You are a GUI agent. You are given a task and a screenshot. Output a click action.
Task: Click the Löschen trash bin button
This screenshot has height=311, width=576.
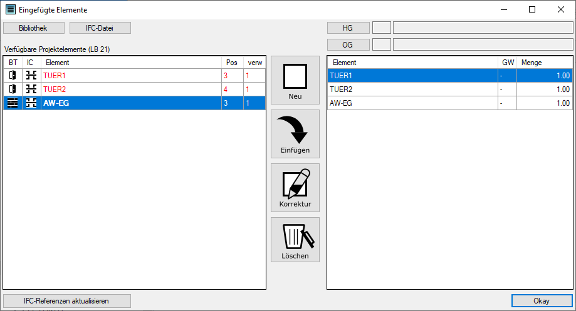295,240
